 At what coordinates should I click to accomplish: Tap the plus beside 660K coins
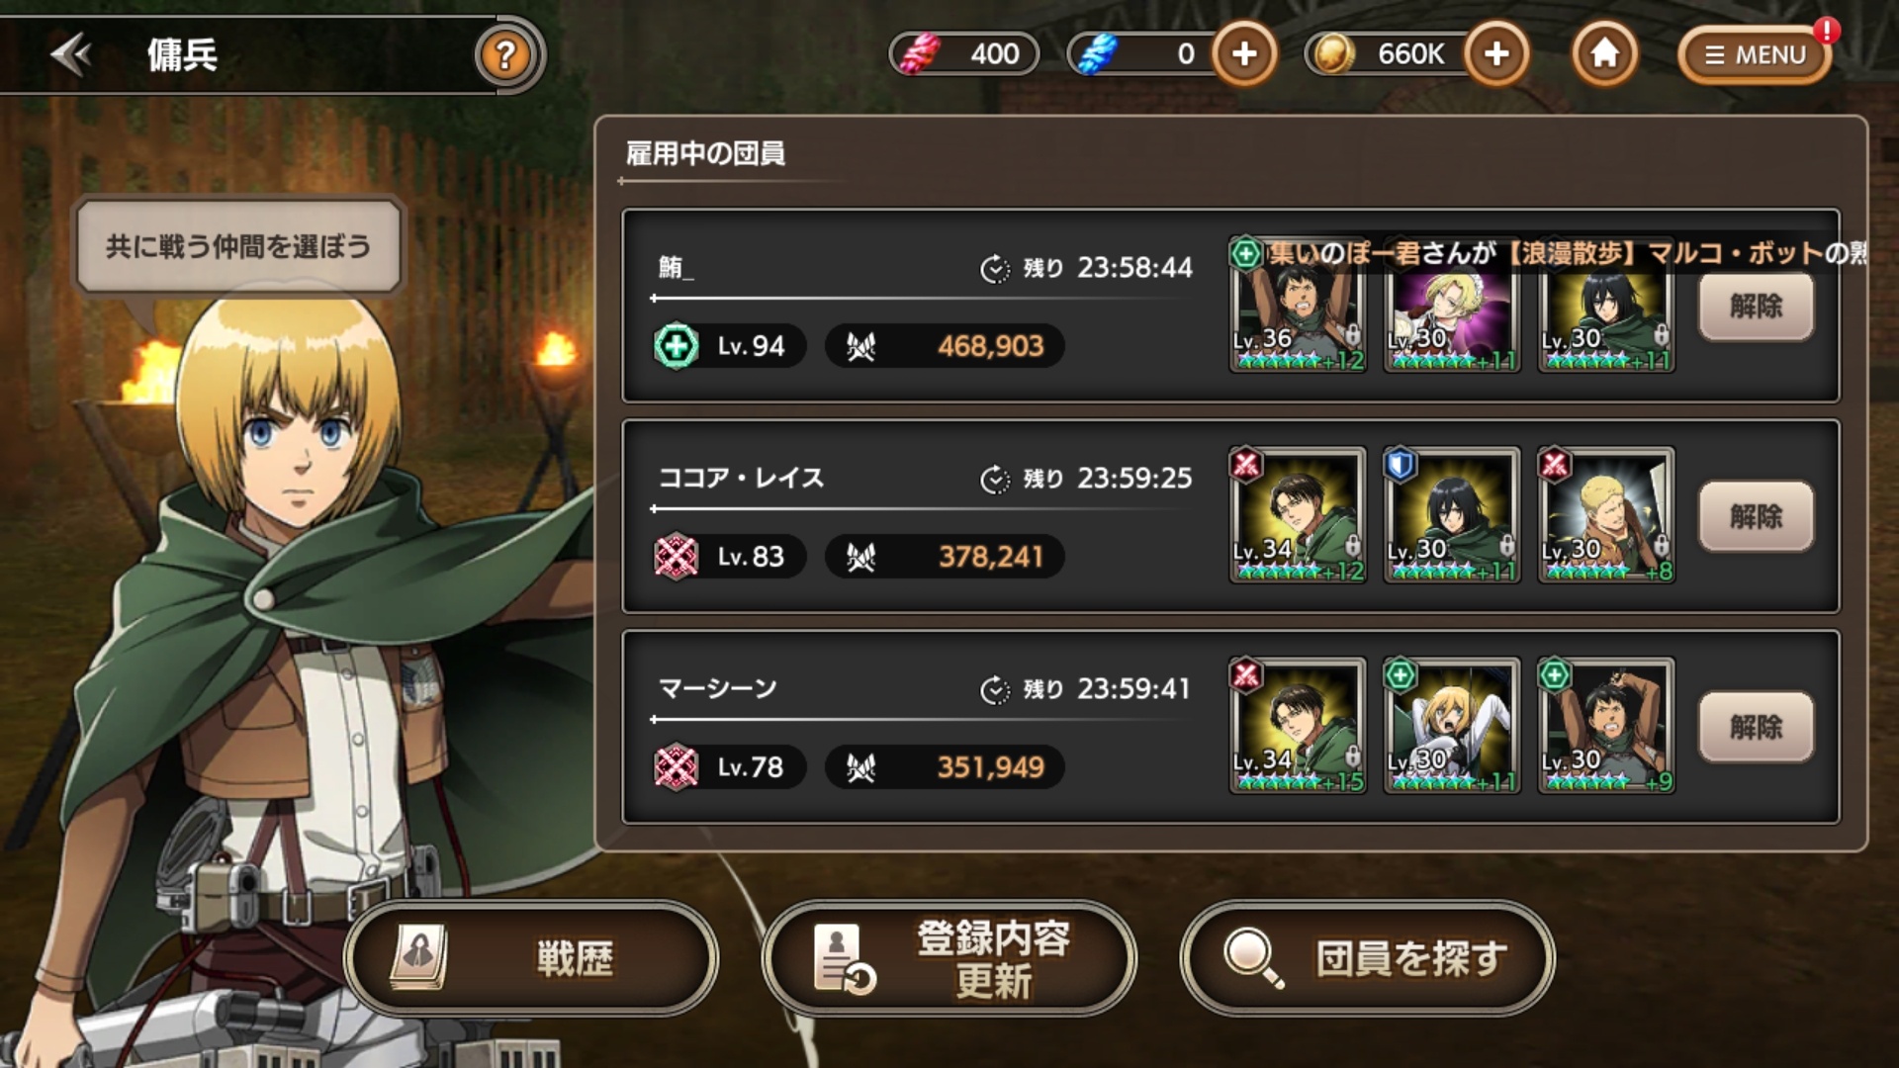(x=1496, y=53)
